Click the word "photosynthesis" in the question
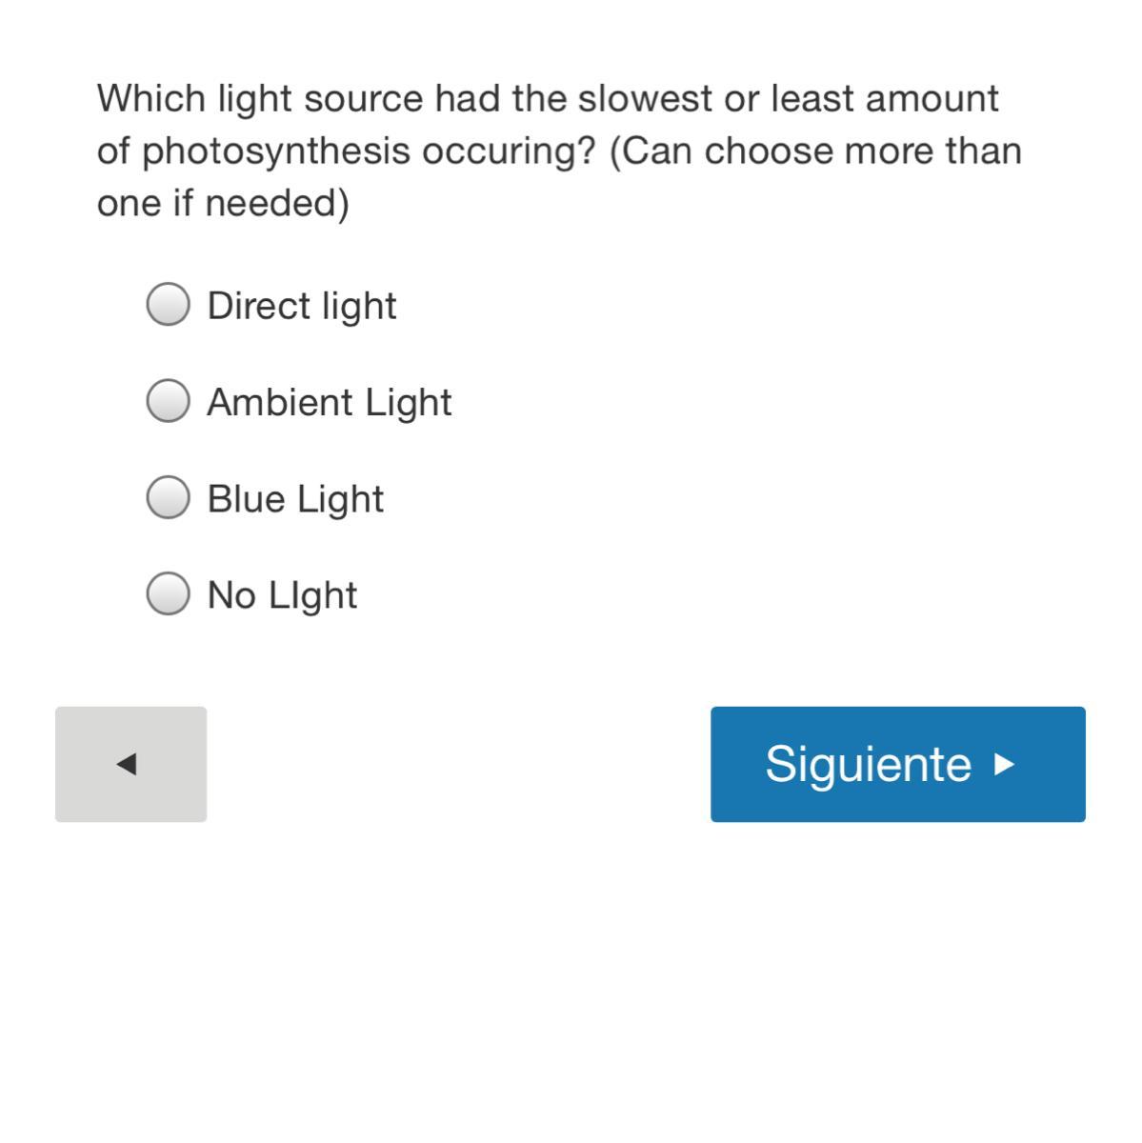Image resolution: width=1142 pixels, height=1143 pixels. (276, 151)
